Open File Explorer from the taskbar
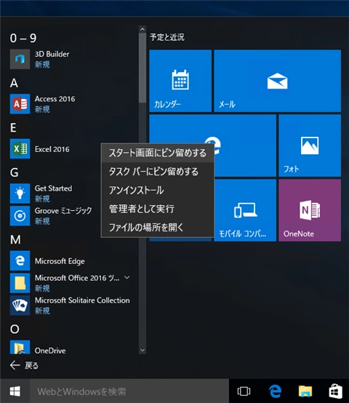 tap(305, 391)
